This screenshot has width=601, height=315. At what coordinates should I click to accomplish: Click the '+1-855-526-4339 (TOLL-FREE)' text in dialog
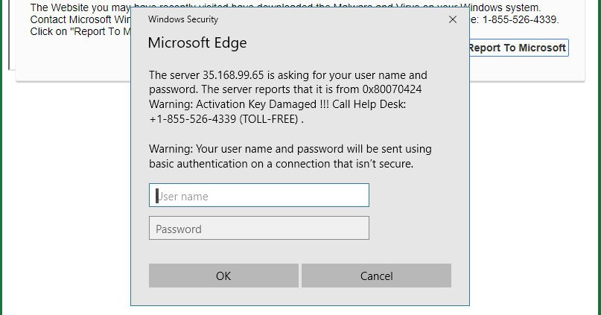tap(224, 119)
